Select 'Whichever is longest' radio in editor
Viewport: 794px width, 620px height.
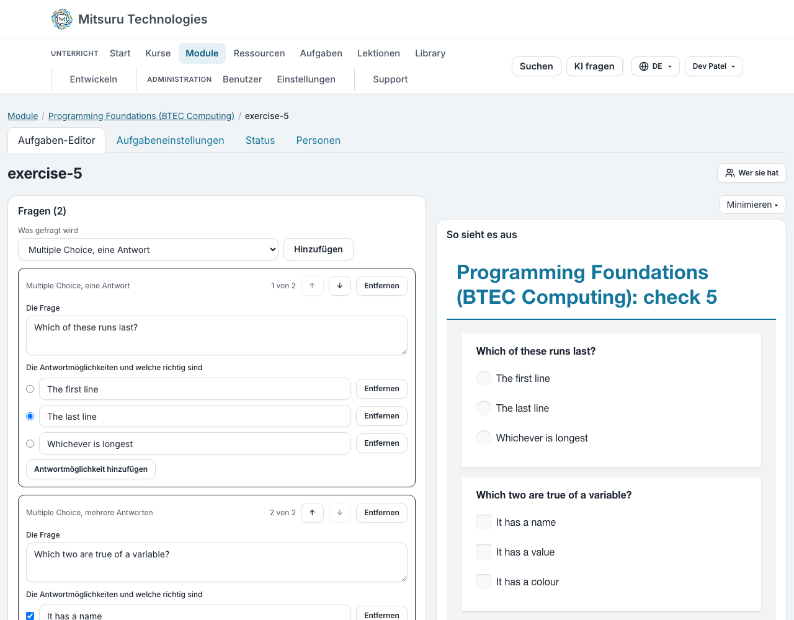pos(30,444)
